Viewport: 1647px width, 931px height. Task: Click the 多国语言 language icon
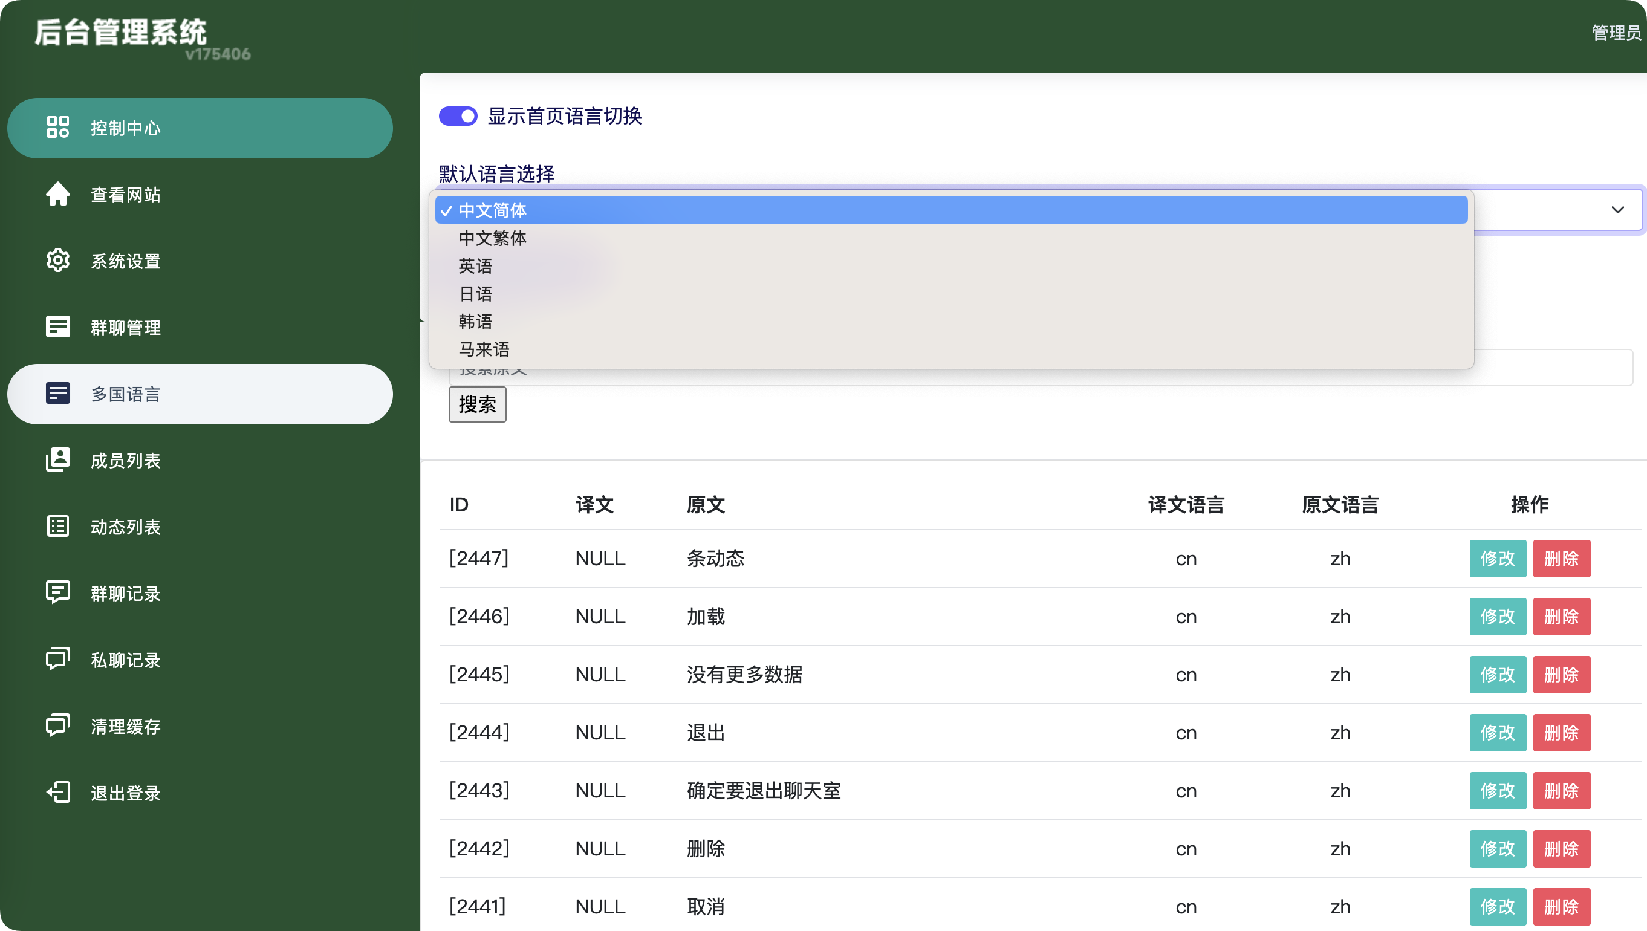pos(58,394)
